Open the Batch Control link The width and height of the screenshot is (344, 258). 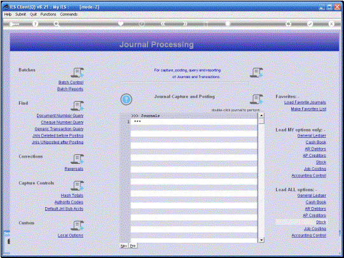click(71, 83)
